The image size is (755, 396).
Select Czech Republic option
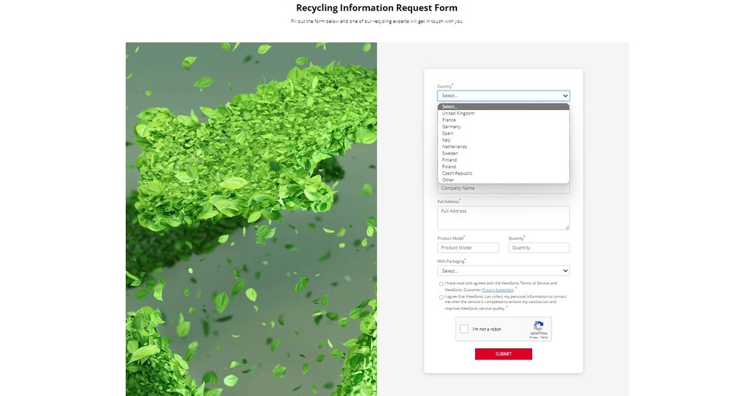[x=457, y=174]
